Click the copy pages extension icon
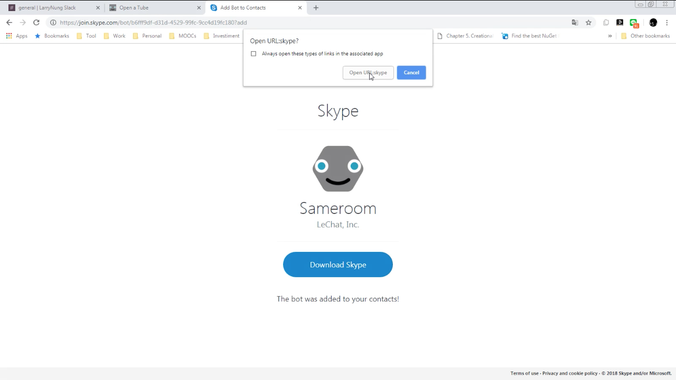This screenshot has height=380, width=676. tap(606, 23)
